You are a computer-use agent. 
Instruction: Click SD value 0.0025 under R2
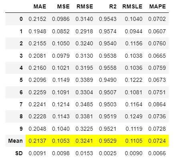coord(108,153)
